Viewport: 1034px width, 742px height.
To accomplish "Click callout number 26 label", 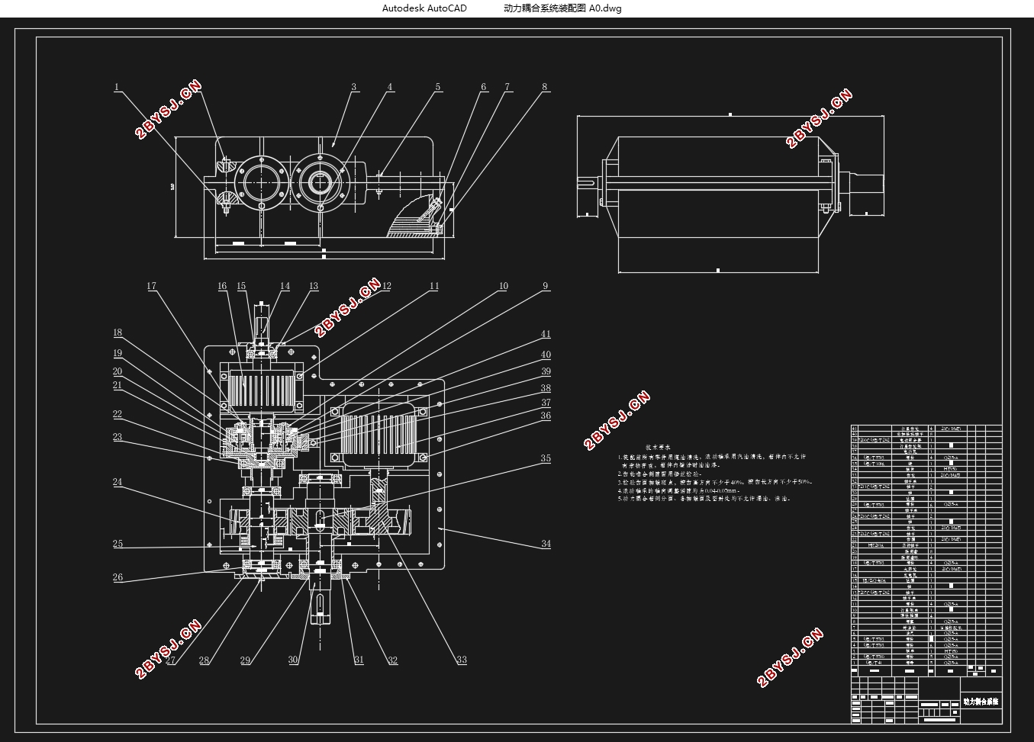I will coord(118,577).
